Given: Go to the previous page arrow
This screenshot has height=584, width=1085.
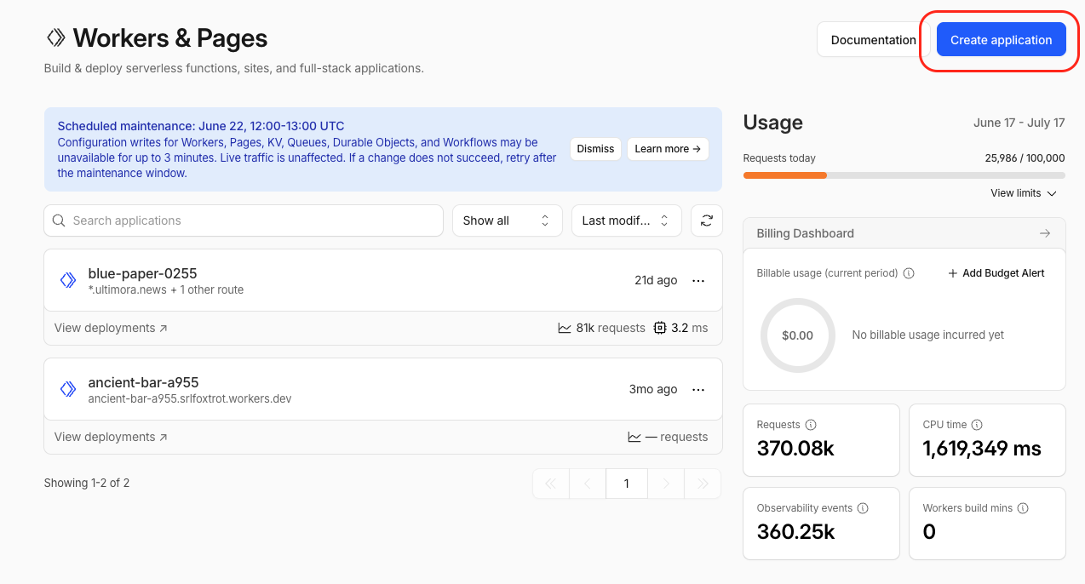Looking at the screenshot, I should click(x=588, y=484).
